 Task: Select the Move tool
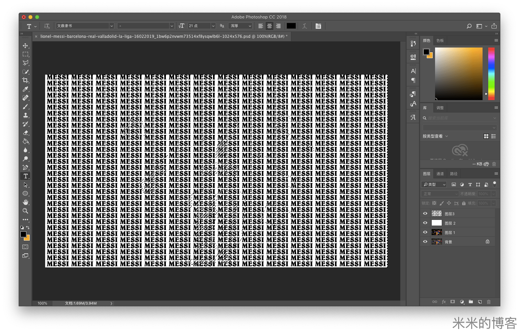pos(25,46)
